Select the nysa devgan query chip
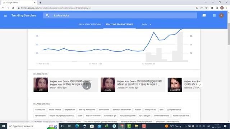The image size is (230, 129). (x=145, y=116)
